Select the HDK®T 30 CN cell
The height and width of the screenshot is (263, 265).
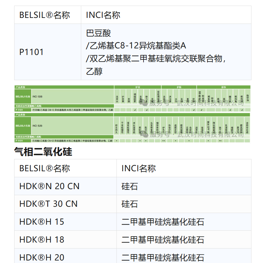48,204
